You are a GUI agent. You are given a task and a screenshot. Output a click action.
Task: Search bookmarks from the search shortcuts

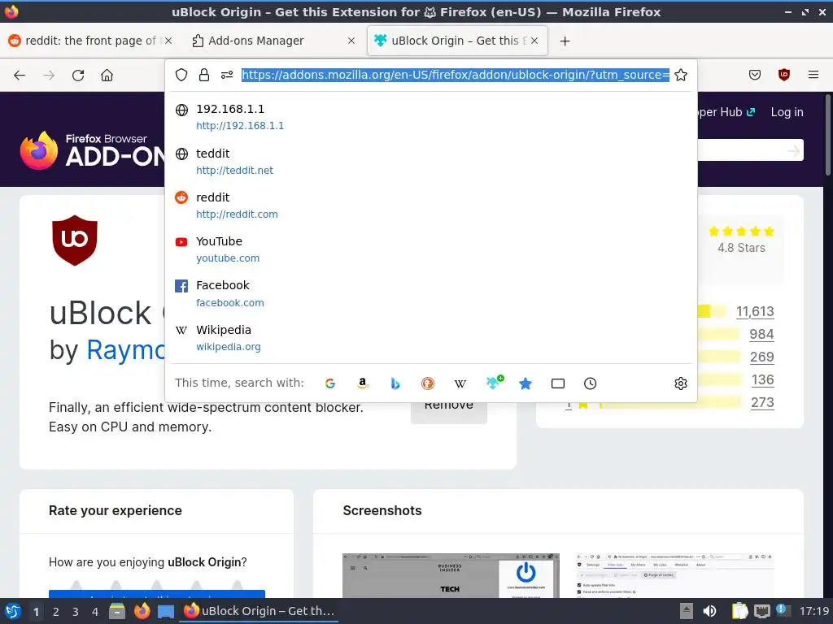tap(526, 383)
